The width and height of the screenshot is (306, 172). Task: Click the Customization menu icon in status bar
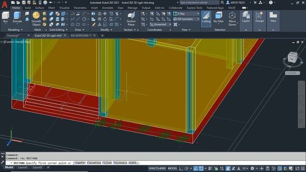coord(303,169)
